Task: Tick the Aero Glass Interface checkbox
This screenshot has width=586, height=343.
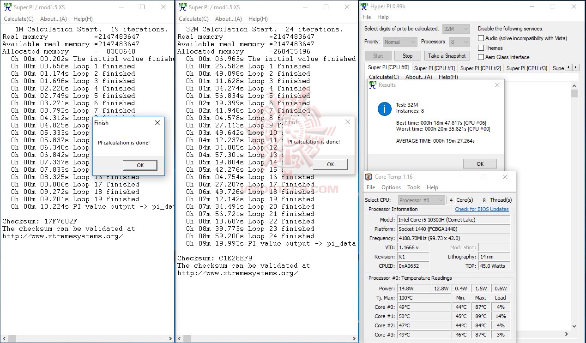Action: [481, 57]
